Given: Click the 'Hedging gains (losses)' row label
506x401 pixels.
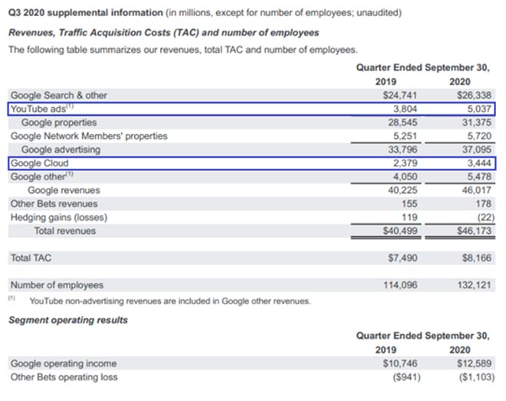Looking at the screenshot, I should pyautogui.click(x=58, y=217).
